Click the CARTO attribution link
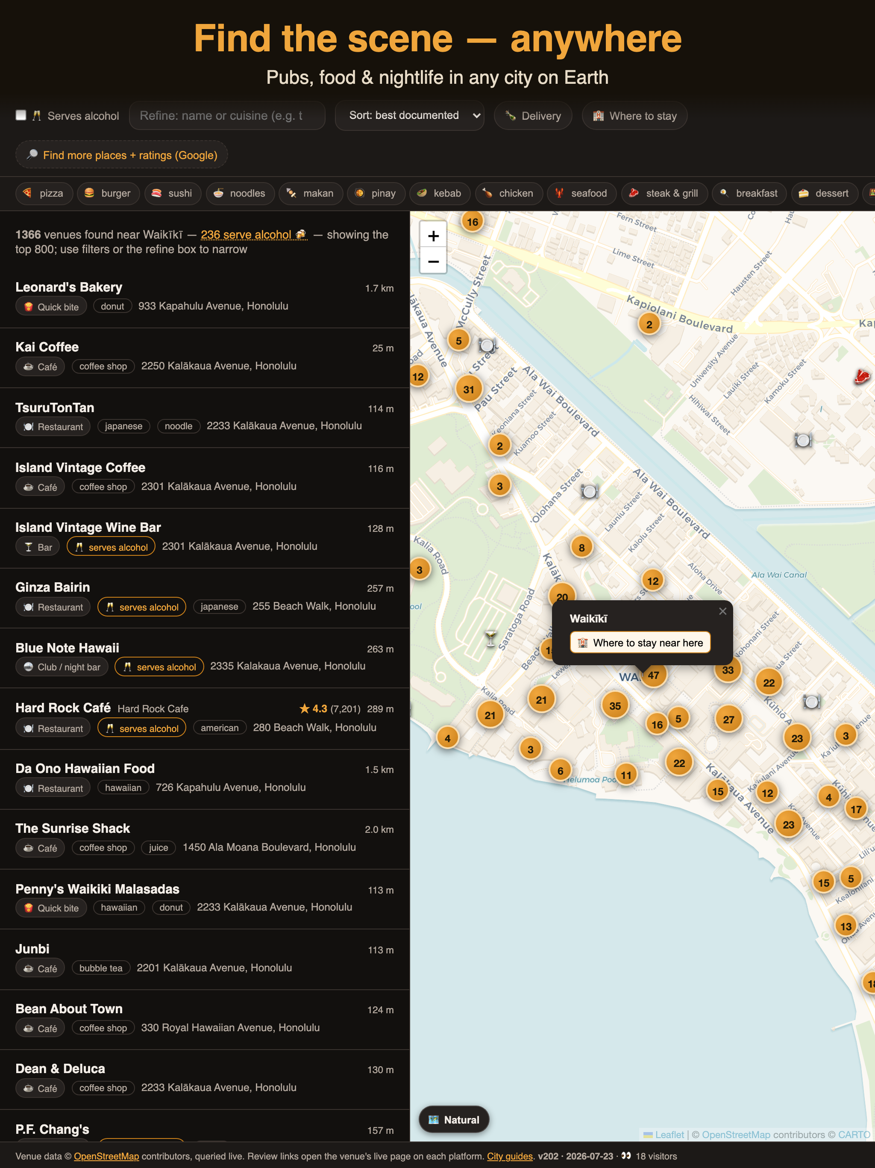875x1168 pixels. [x=854, y=1134]
